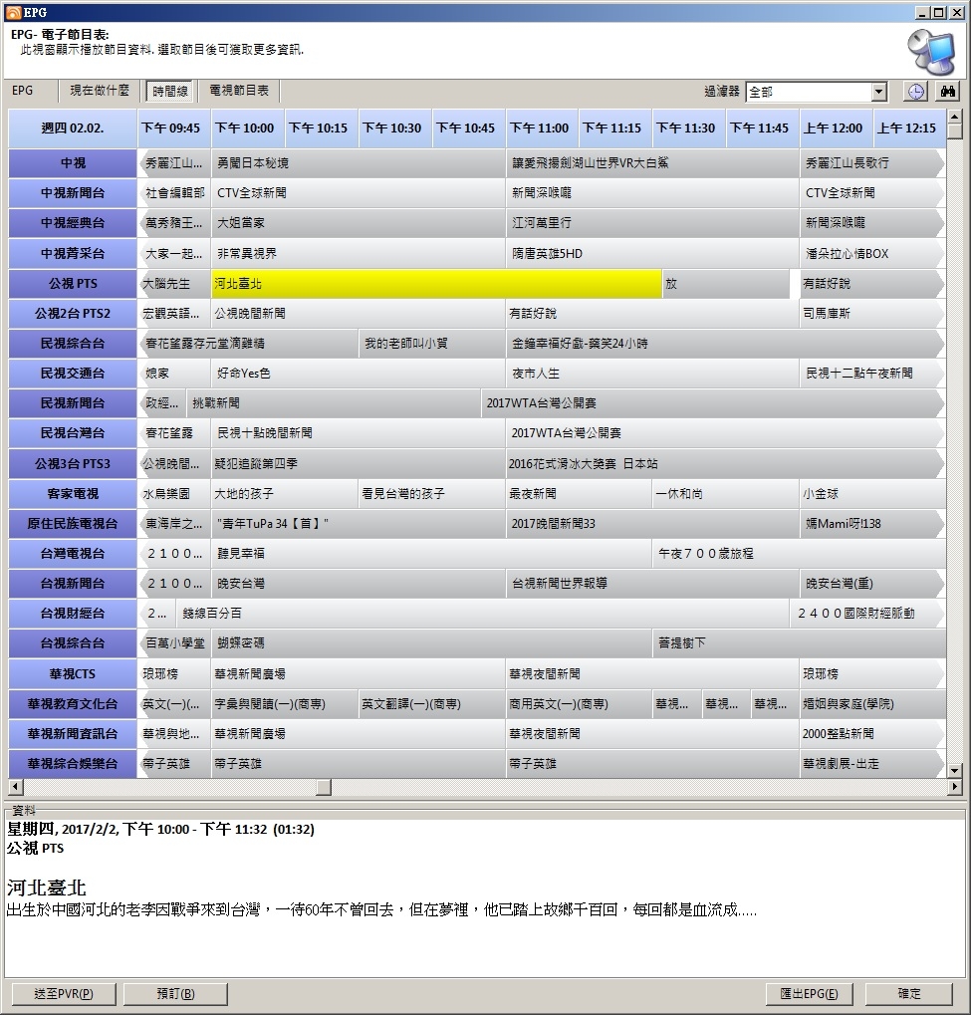Click the 送至PVR(P) button
Screen dimensions: 971x1015
(64, 994)
